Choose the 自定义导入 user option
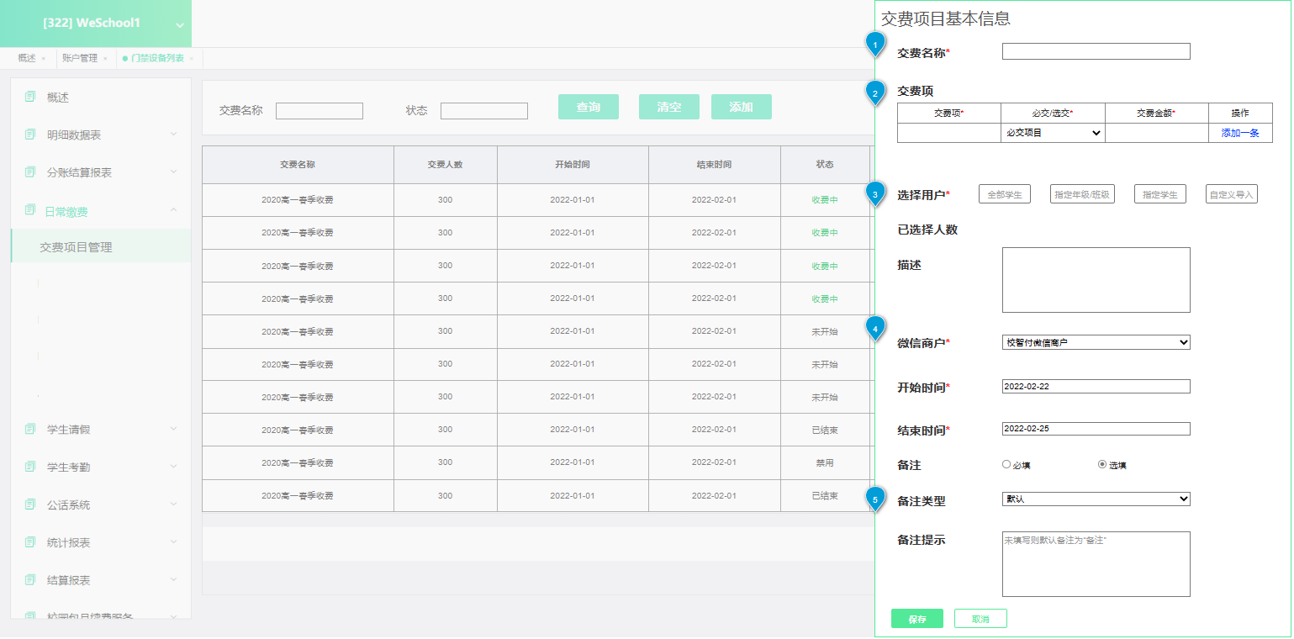This screenshot has width=1294, height=639. [1232, 194]
